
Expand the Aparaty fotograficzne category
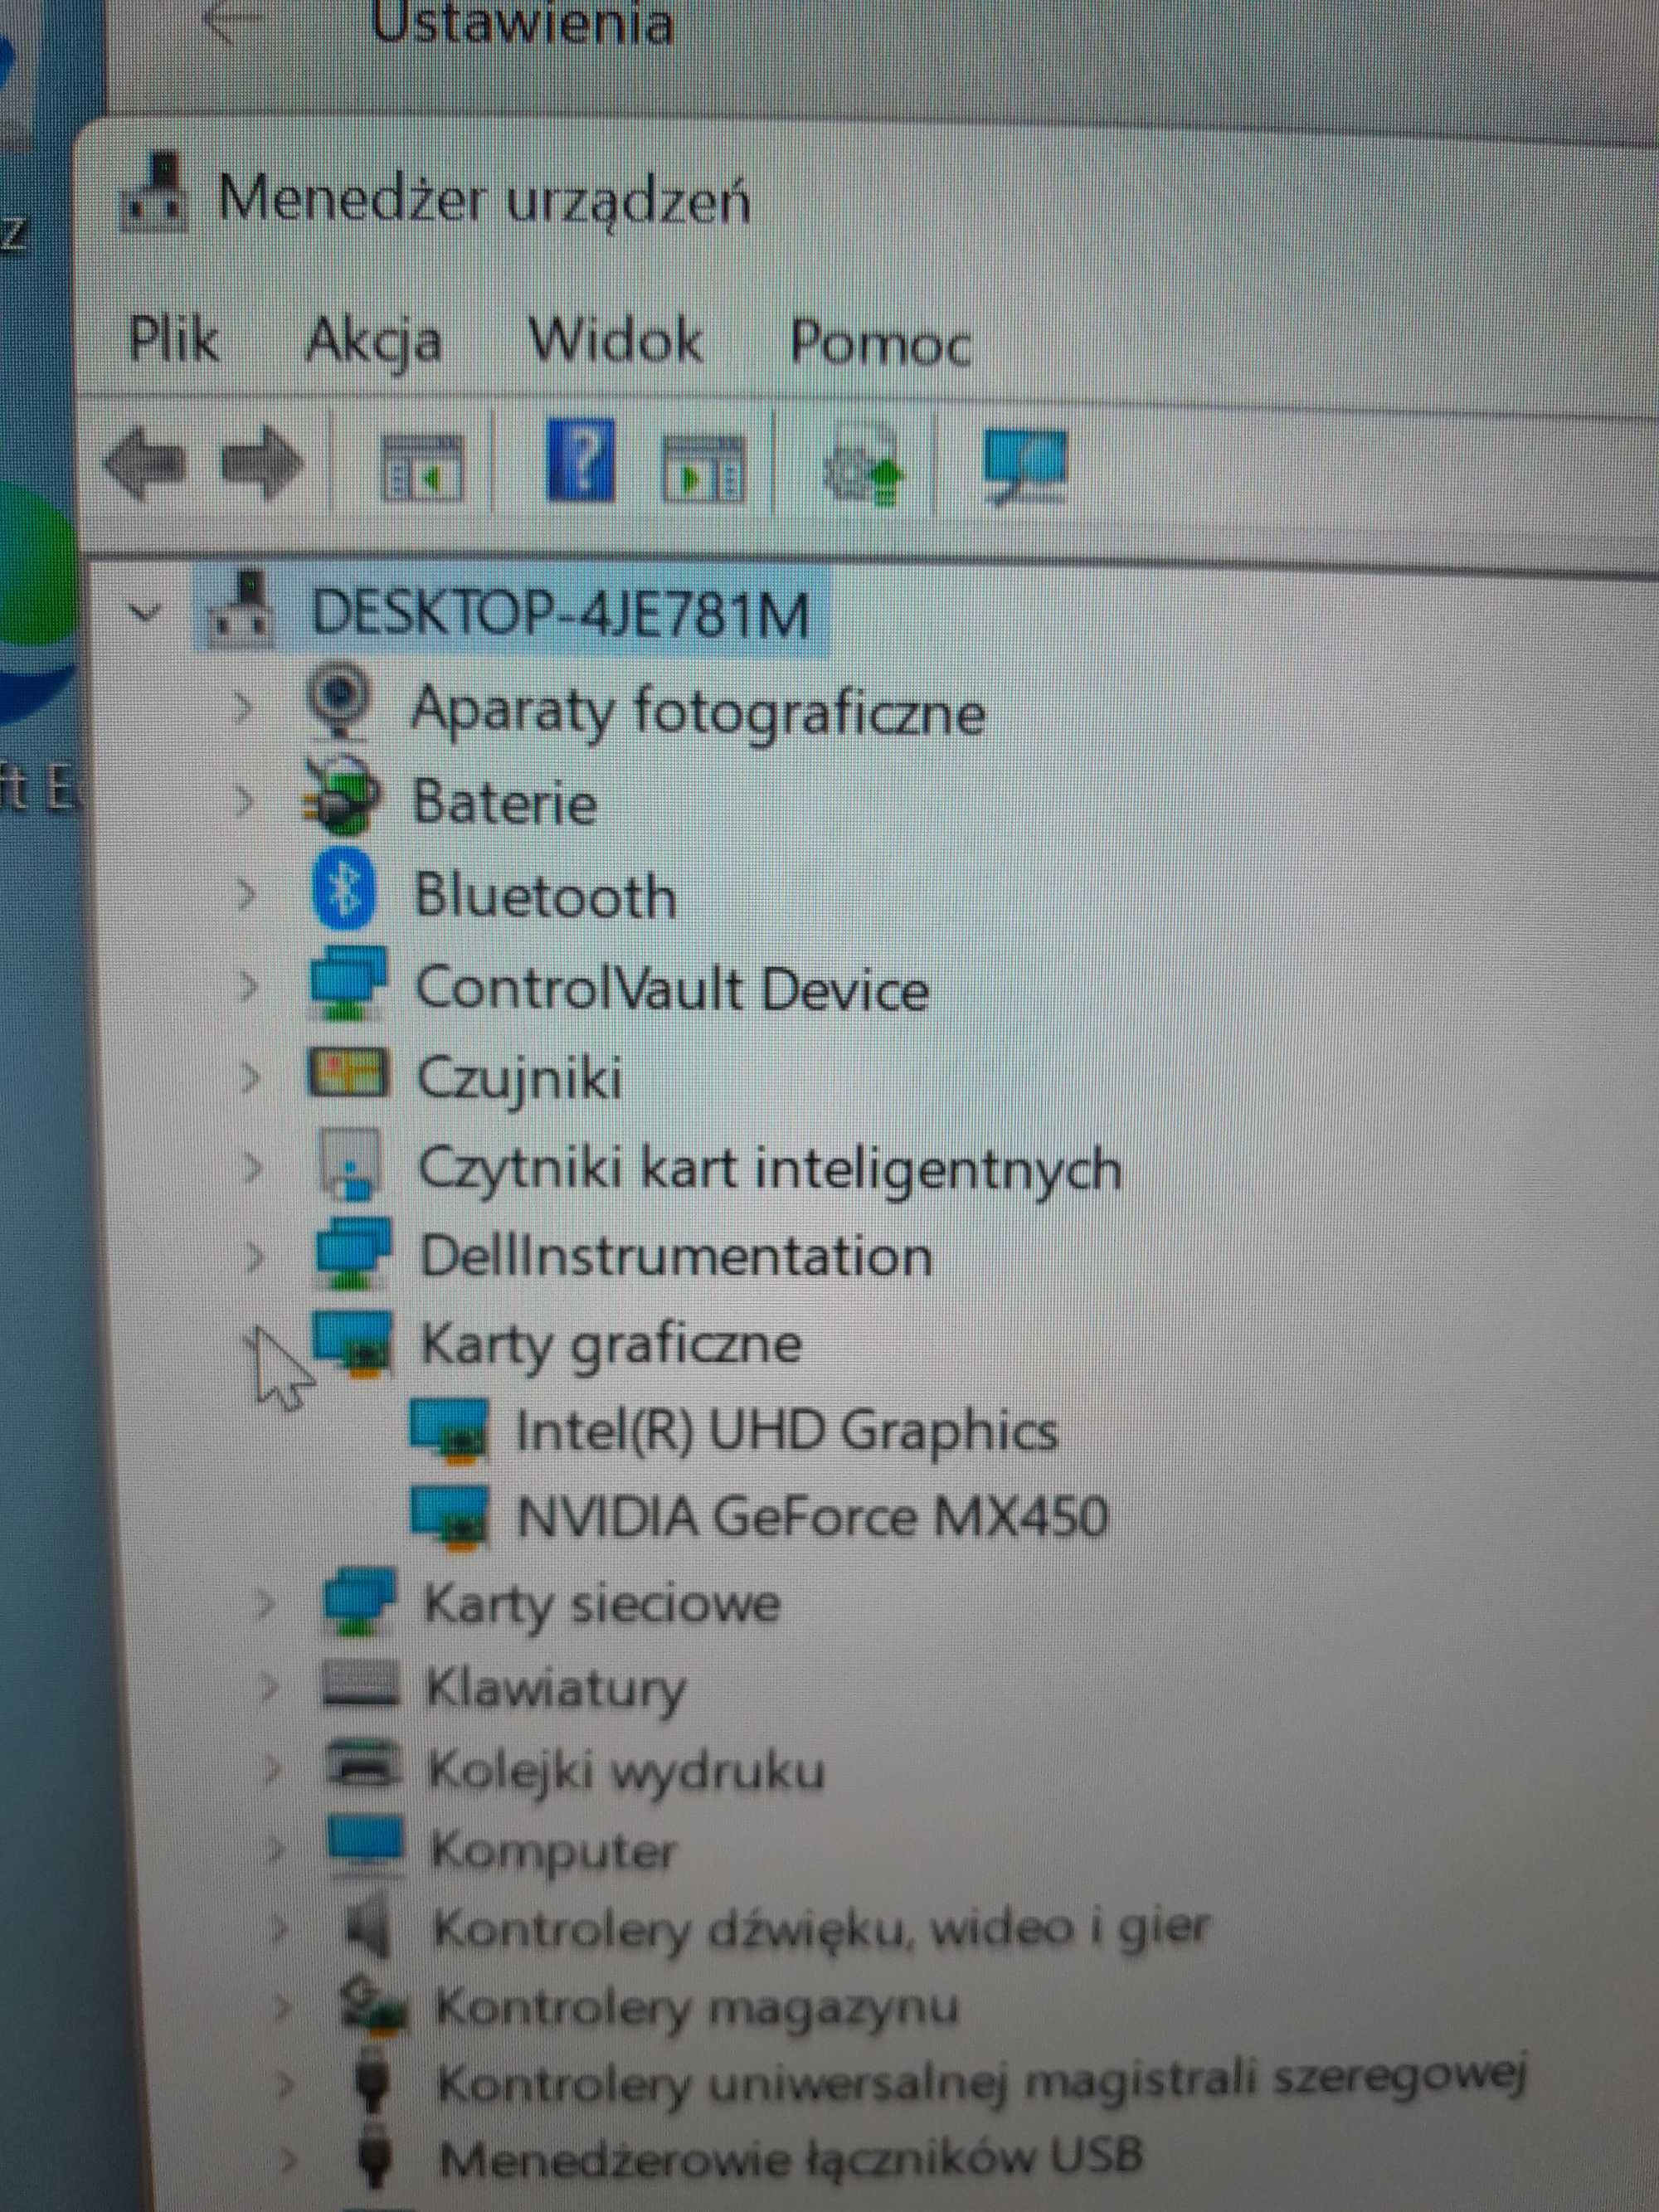(243, 707)
